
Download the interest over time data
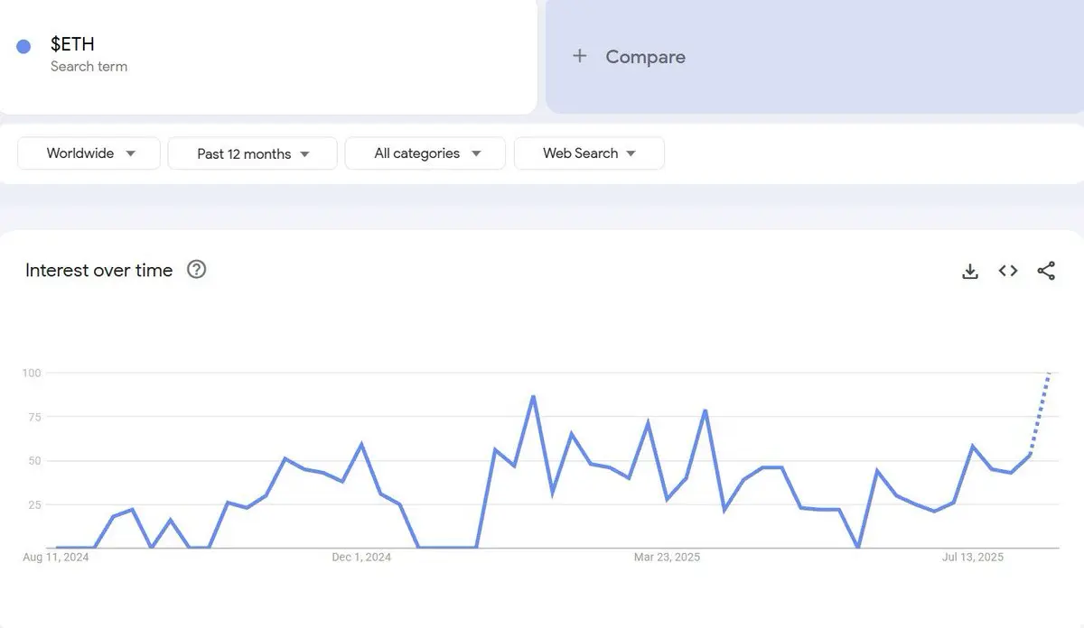pos(970,271)
